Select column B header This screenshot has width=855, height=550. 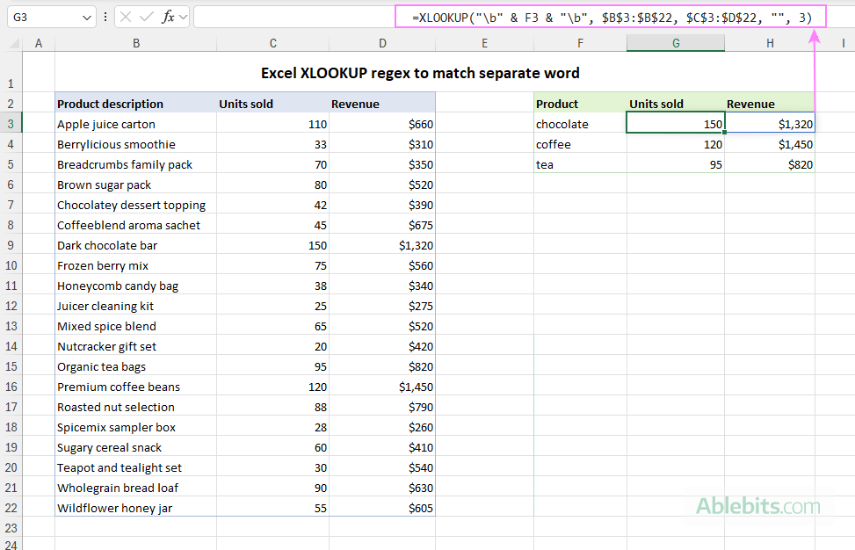[x=136, y=42]
